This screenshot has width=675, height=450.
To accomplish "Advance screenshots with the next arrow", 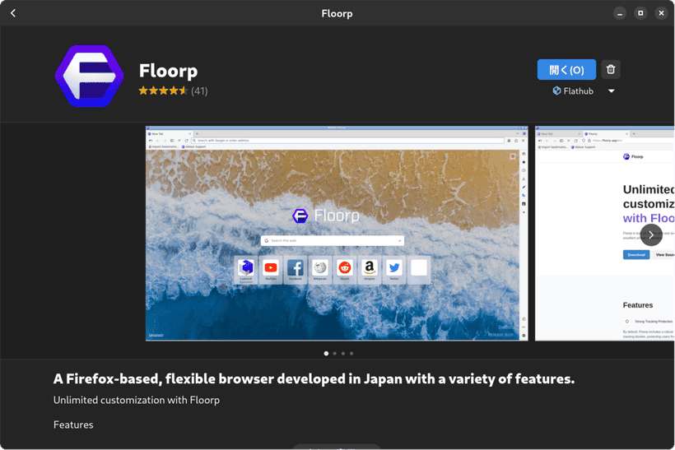I will coord(650,235).
